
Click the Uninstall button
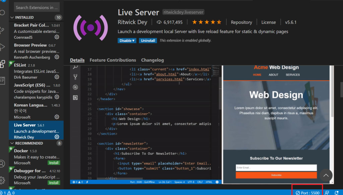148,41
